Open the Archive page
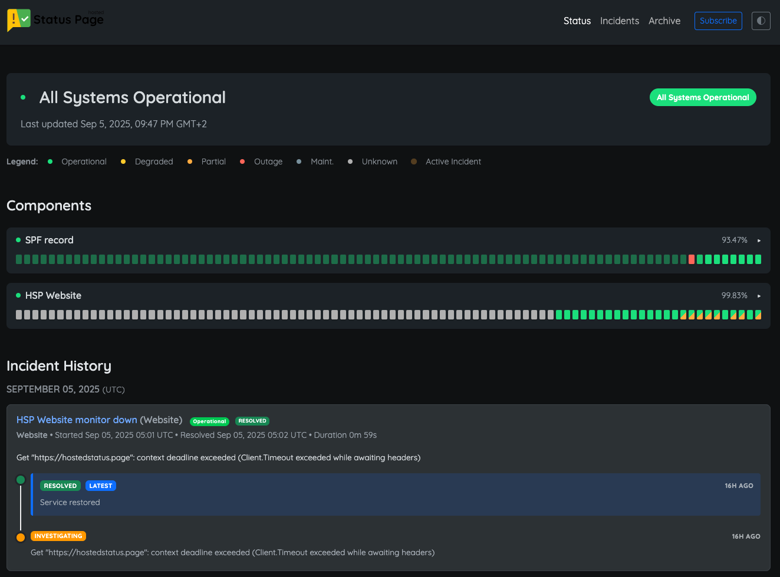This screenshot has height=577, width=780. click(x=664, y=21)
